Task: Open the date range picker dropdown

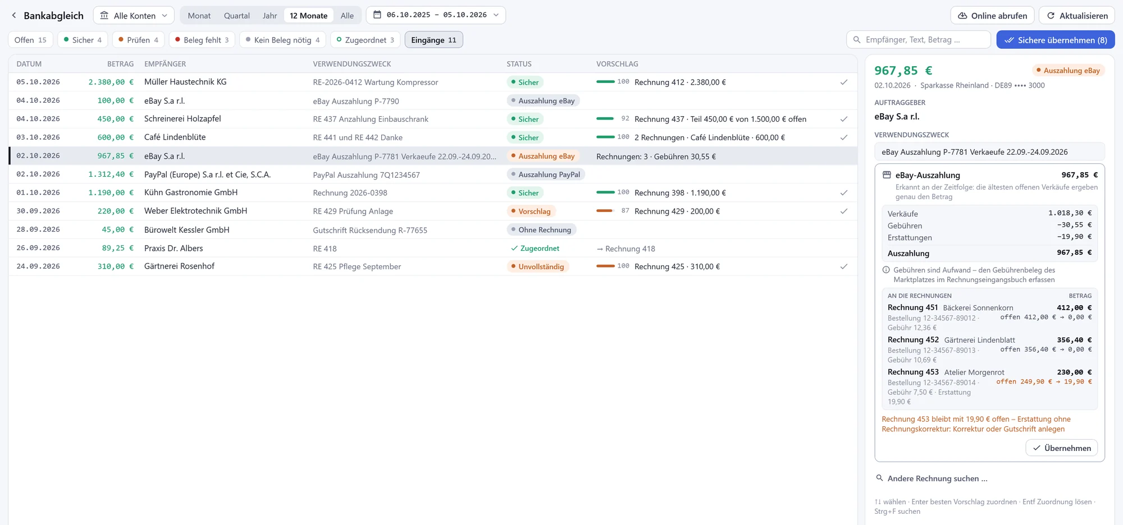Action: (x=436, y=15)
